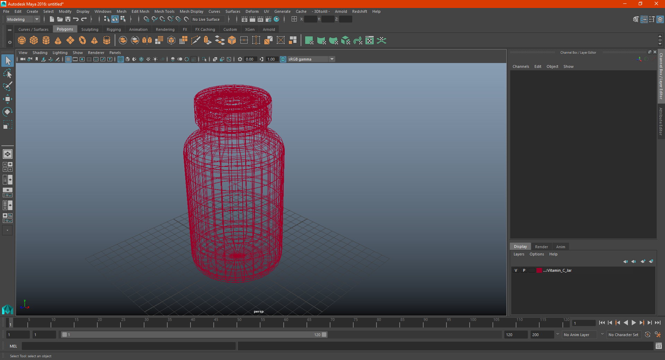Create a polygon pipe from the shelf

(107, 40)
